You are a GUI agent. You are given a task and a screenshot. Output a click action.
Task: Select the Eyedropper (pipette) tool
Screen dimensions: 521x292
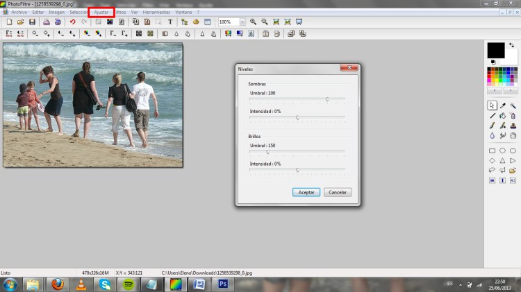click(502, 106)
